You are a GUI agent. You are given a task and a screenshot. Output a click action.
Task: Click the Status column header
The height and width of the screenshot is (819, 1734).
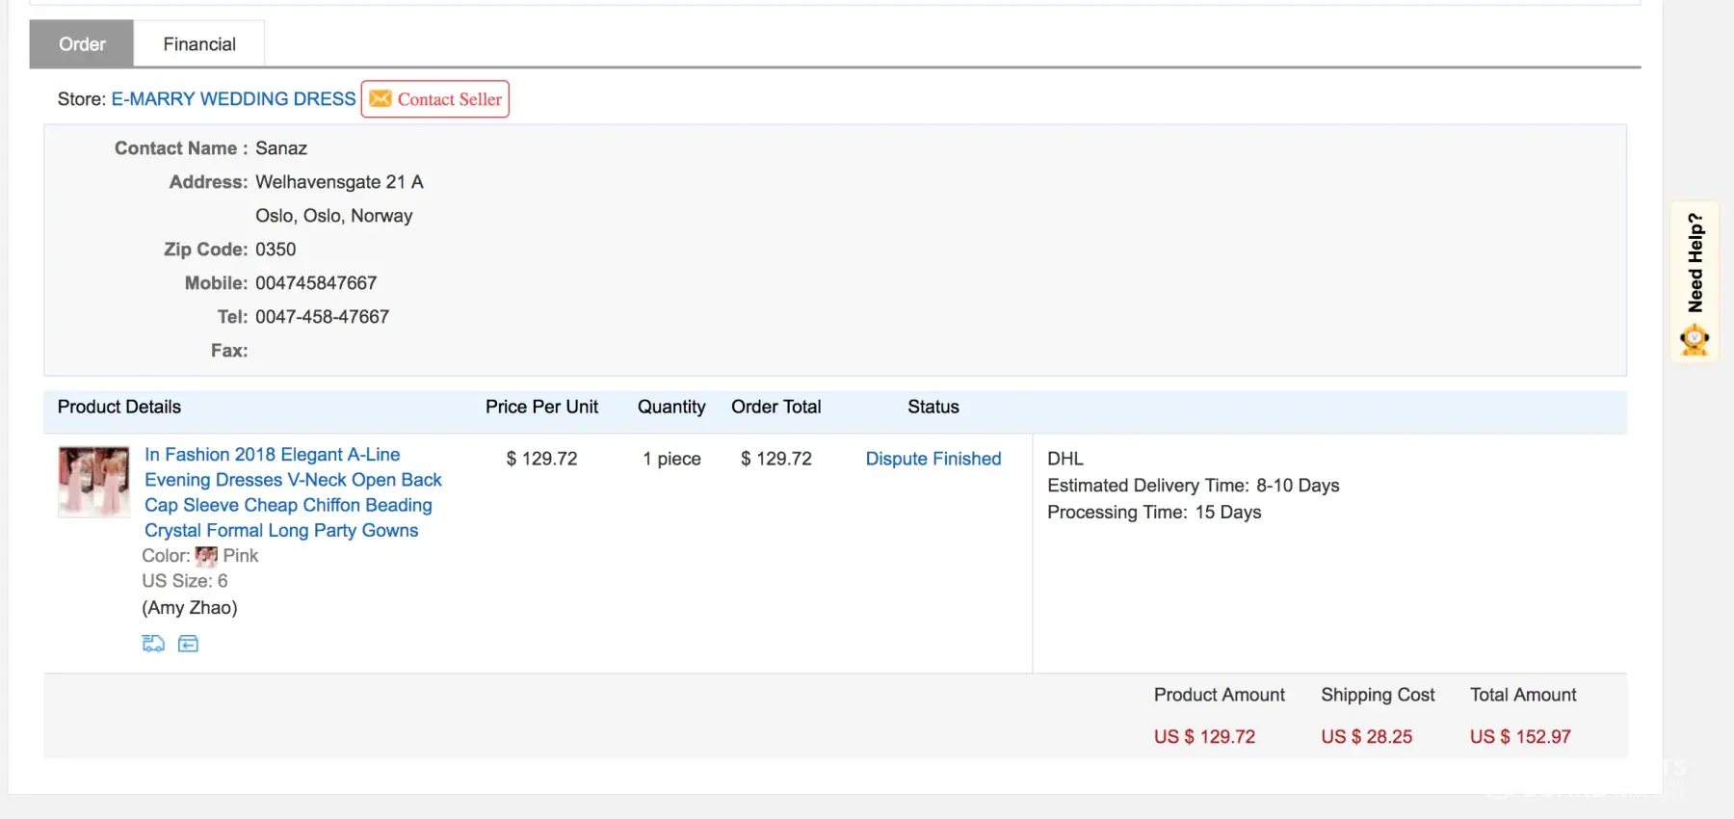(933, 407)
